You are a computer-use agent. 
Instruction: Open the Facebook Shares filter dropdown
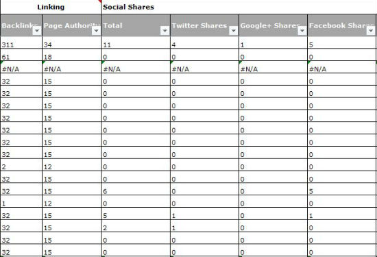pyautogui.click(x=371, y=31)
